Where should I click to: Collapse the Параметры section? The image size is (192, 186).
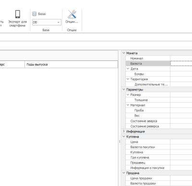124,89
